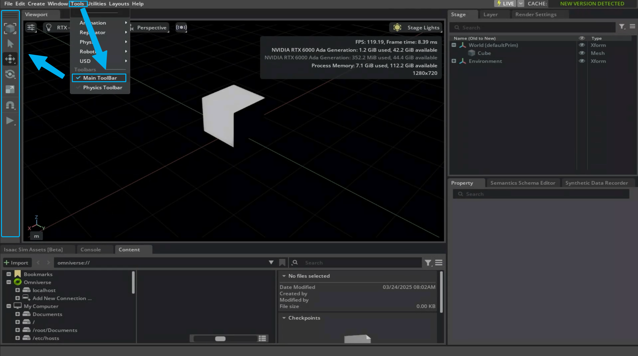Select Add New Connection ...
The image size is (638, 356).
click(x=62, y=298)
